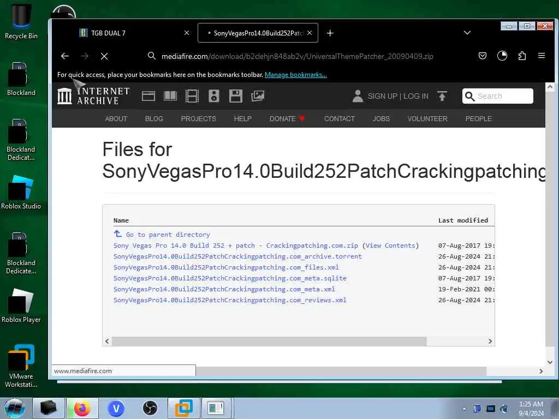
Task: Open the PEOPLE menu item
Action: click(478, 118)
